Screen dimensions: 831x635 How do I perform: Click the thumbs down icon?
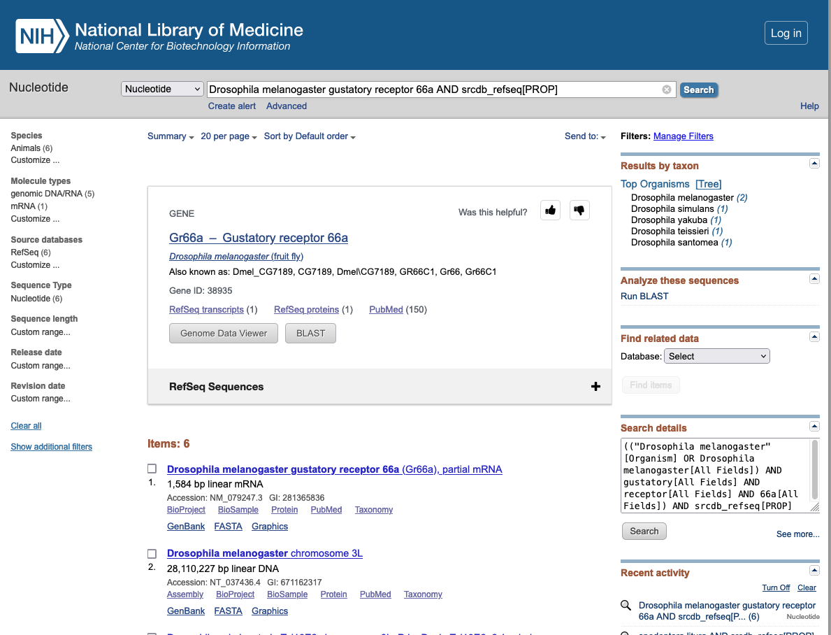579,211
